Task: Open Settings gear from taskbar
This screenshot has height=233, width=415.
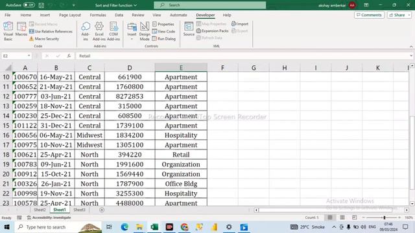Action: point(229,227)
